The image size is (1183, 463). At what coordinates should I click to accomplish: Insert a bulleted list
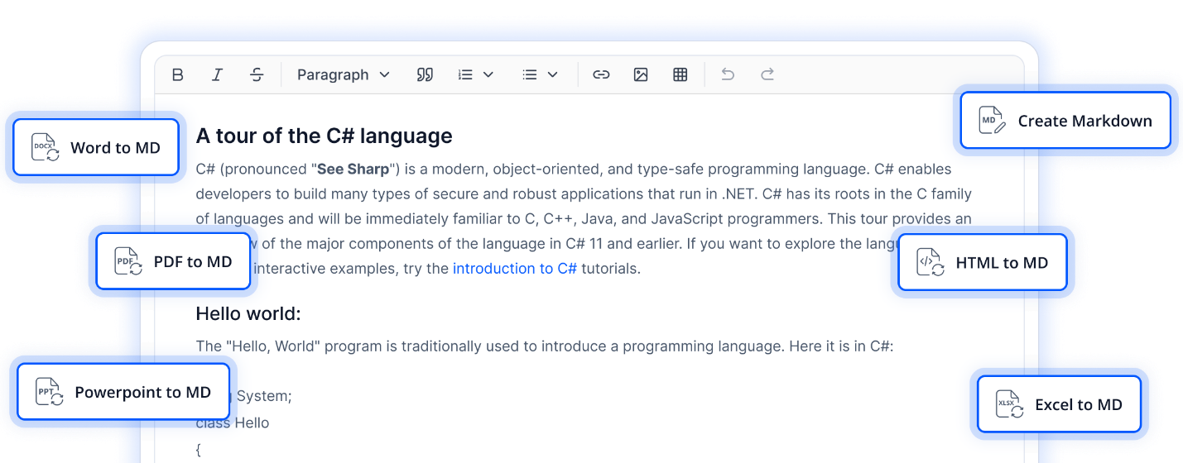click(530, 74)
